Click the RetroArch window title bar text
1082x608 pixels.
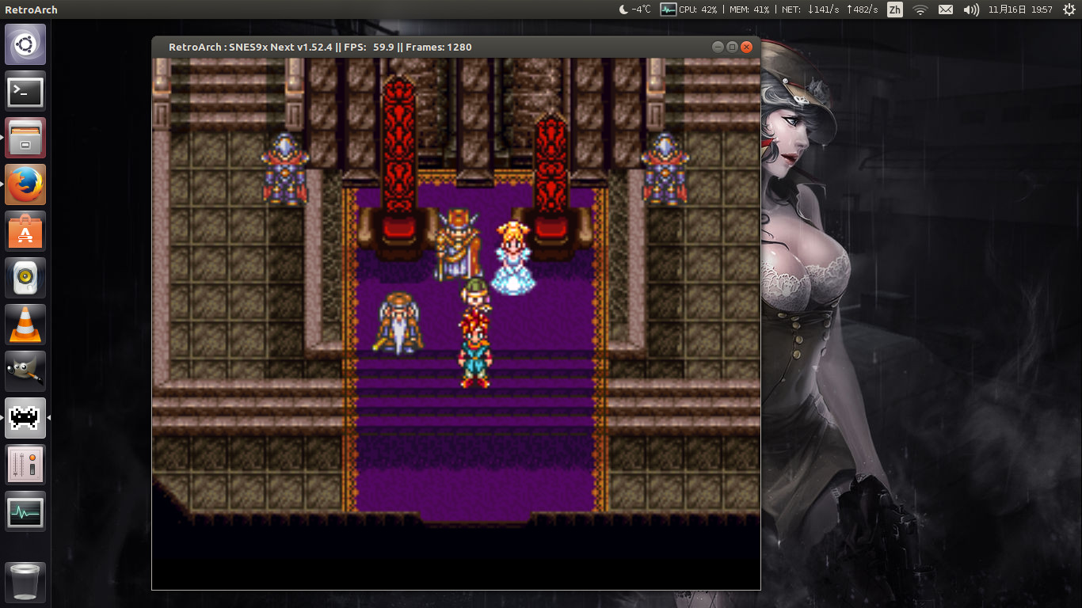click(x=320, y=47)
